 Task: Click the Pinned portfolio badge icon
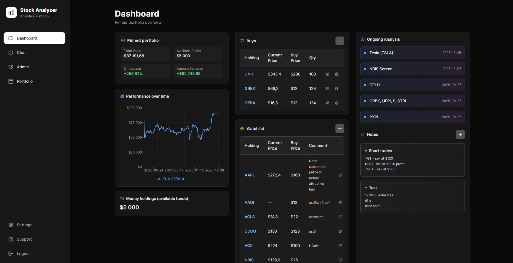tap(123, 40)
